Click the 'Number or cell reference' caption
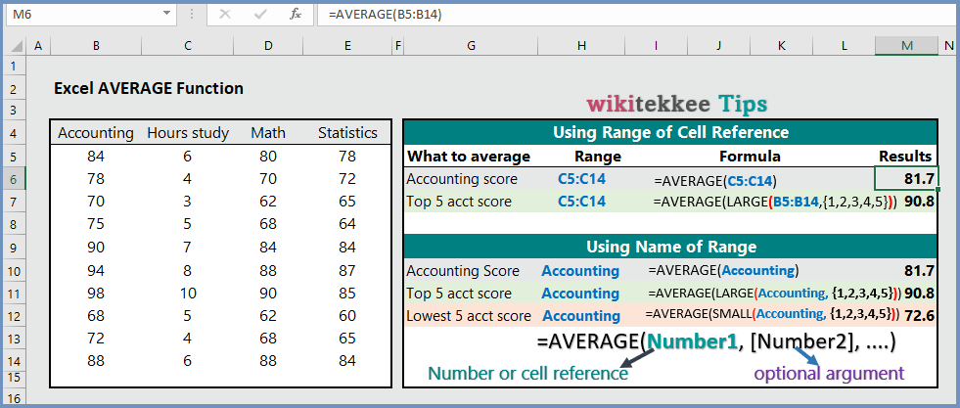The width and height of the screenshot is (960, 408). coord(527,373)
